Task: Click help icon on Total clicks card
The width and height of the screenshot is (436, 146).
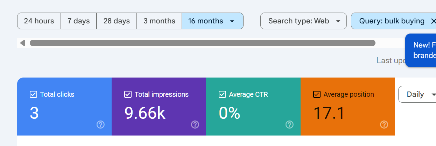Action: [100, 125]
